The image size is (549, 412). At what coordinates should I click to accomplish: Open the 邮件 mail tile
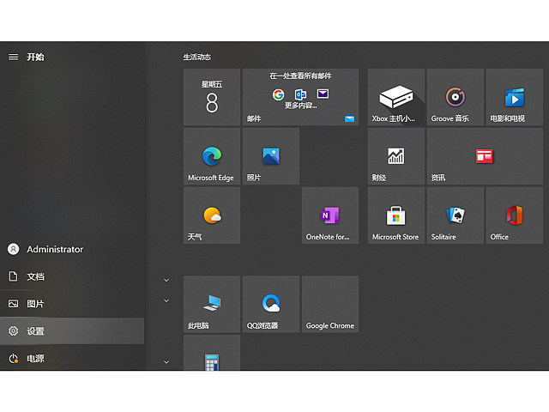click(x=300, y=97)
